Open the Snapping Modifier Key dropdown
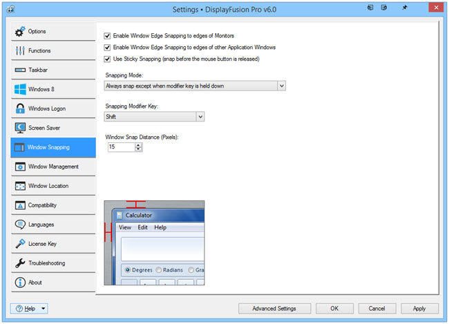This screenshot has width=449, height=324. (154, 117)
